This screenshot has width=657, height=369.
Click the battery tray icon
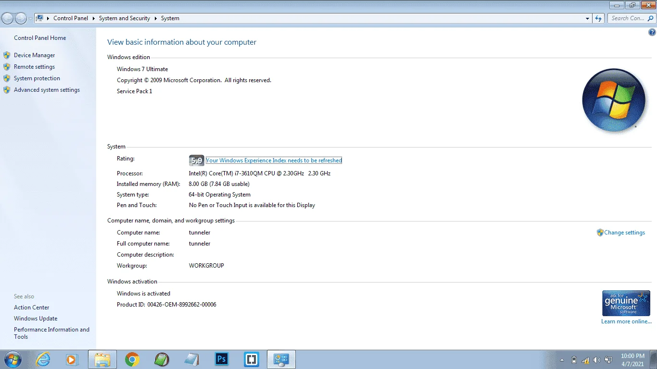click(x=574, y=360)
